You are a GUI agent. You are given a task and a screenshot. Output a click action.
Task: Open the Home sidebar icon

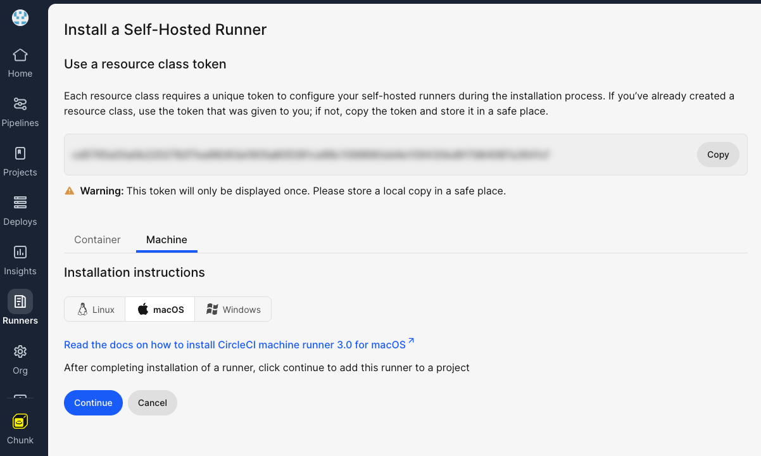click(20, 55)
